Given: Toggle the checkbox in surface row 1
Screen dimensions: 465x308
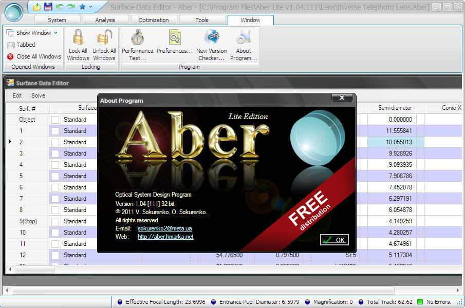Looking at the screenshot, I should 55,131.
